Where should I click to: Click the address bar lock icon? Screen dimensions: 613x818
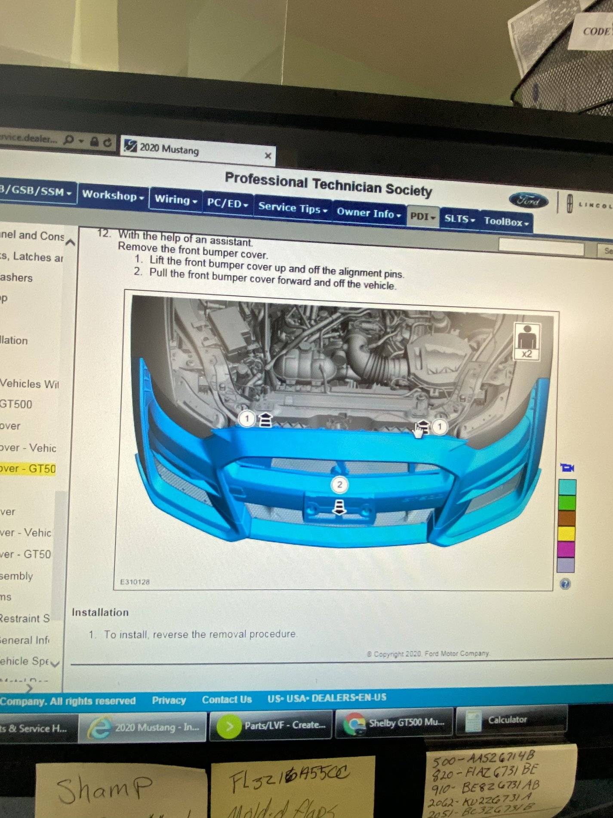[x=94, y=142]
